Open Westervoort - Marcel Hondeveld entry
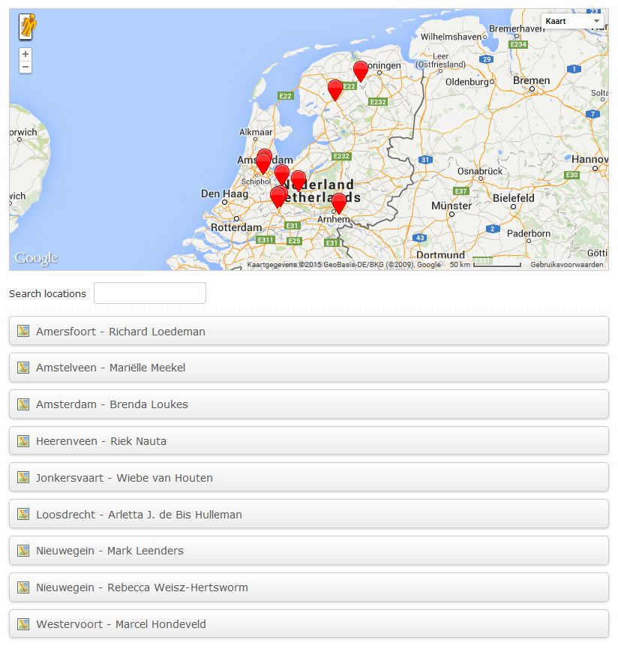Viewport: 618px width, 649px height. click(309, 624)
